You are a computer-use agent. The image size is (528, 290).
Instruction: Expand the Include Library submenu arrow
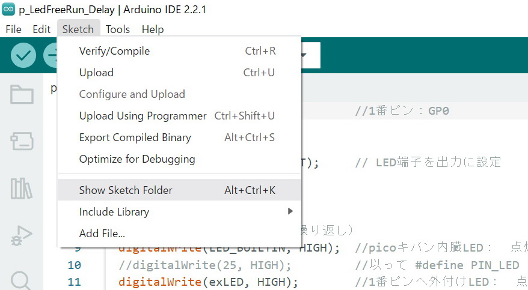click(x=290, y=211)
